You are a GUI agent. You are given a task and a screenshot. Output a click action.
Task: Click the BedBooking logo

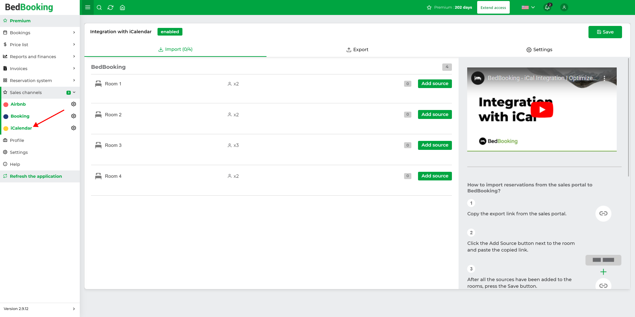coord(29,7)
